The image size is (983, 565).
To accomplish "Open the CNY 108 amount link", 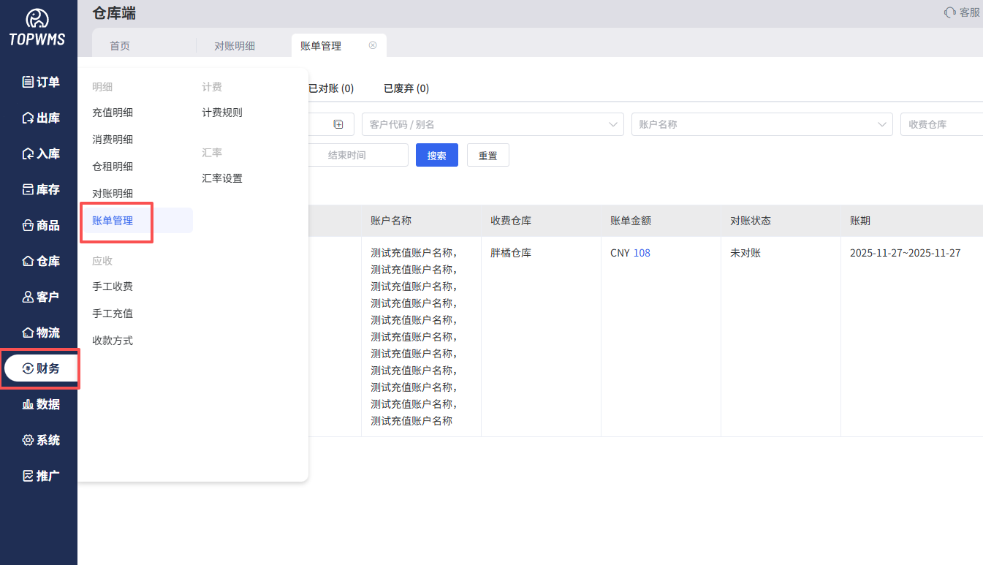I will pyautogui.click(x=641, y=253).
